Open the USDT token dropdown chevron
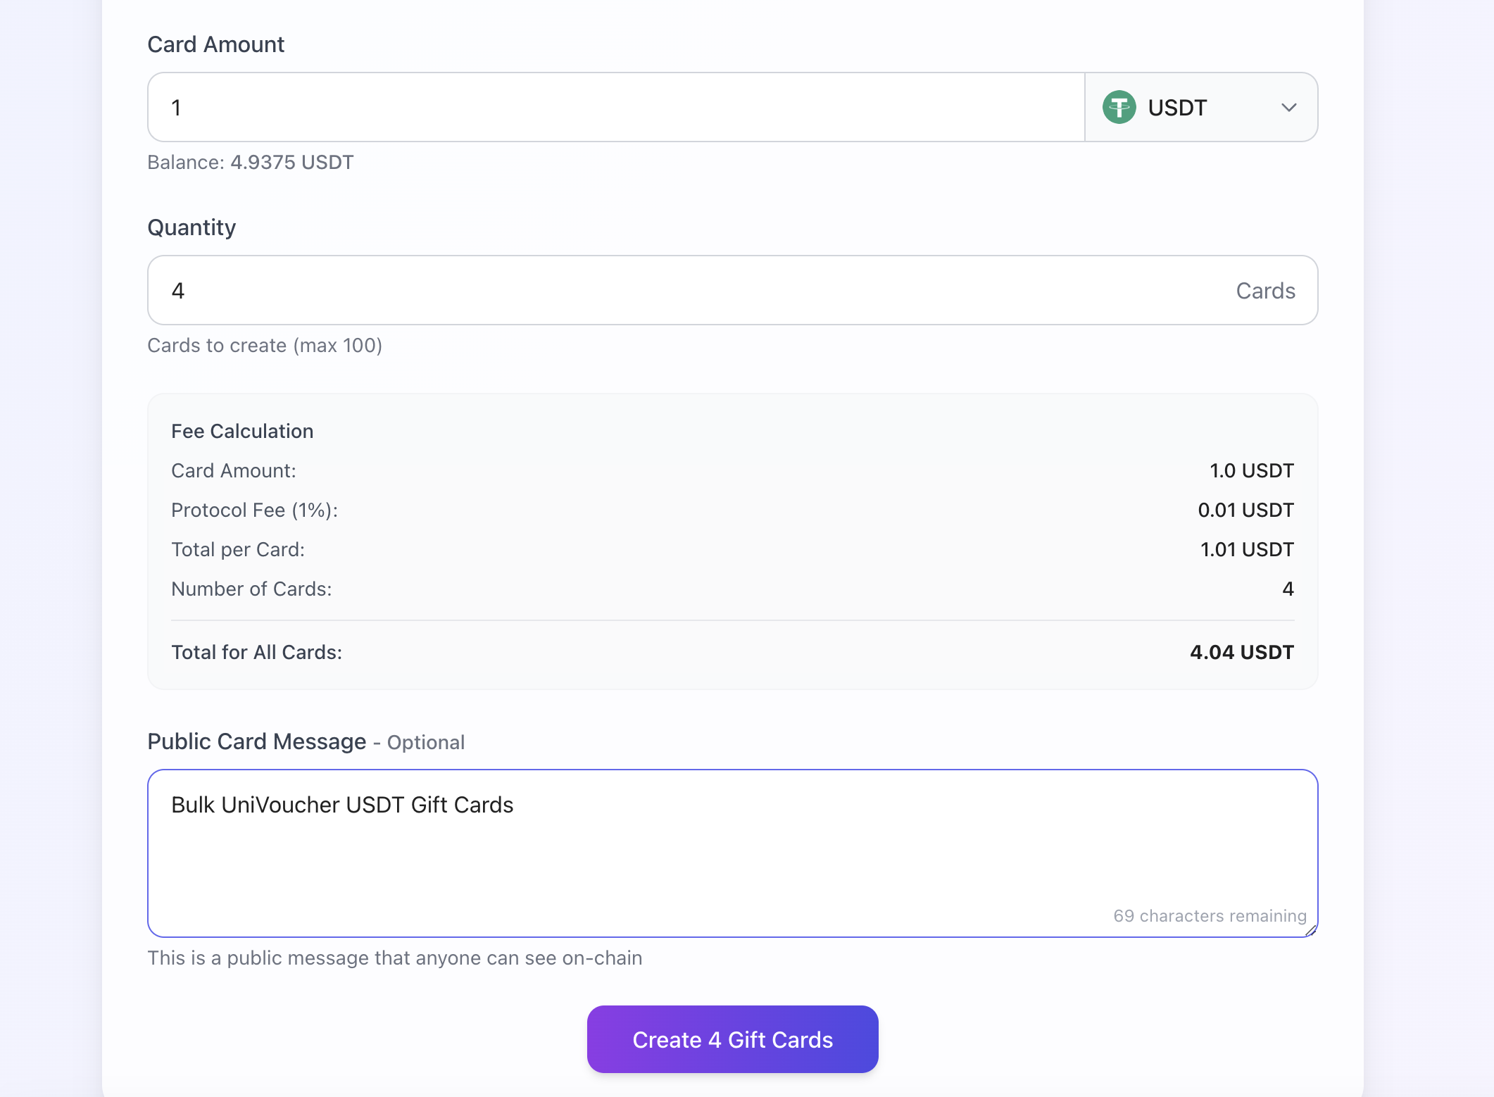This screenshot has height=1097, width=1494. click(1288, 108)
